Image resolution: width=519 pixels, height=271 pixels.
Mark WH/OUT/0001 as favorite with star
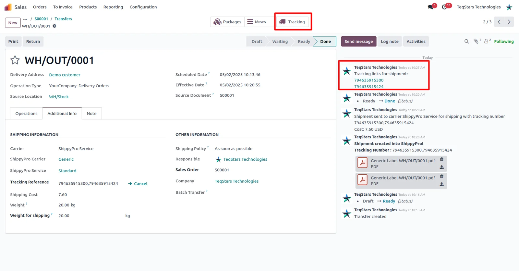point(15,60)
